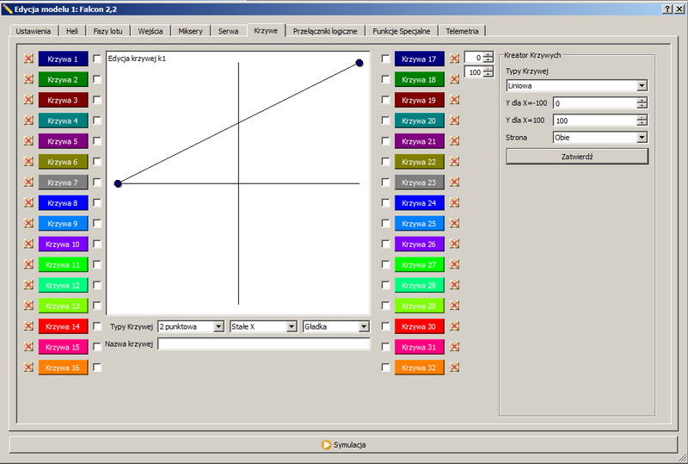Select the Krzywa 27 curve button
Viewport: 688px width, 464px height.
pos(419,264)
